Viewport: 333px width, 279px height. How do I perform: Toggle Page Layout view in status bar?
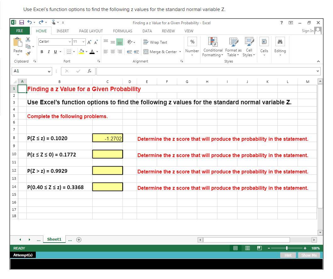(247, 248)
